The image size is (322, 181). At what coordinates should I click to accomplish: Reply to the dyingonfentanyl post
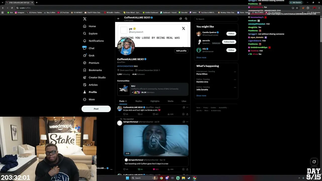tap(124, 169)
